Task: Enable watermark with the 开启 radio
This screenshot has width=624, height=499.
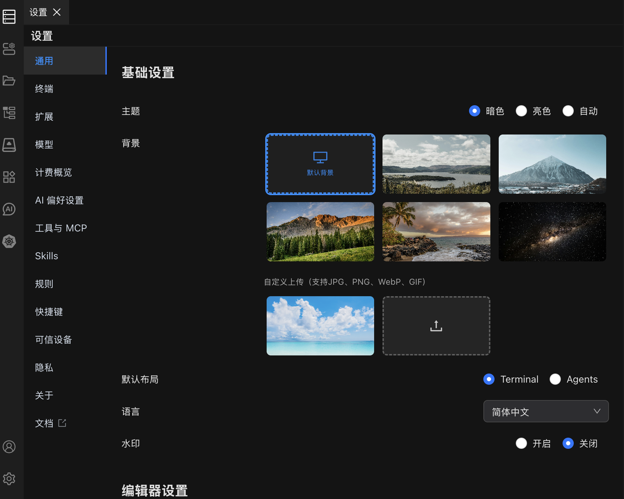Action: (521, 444)
